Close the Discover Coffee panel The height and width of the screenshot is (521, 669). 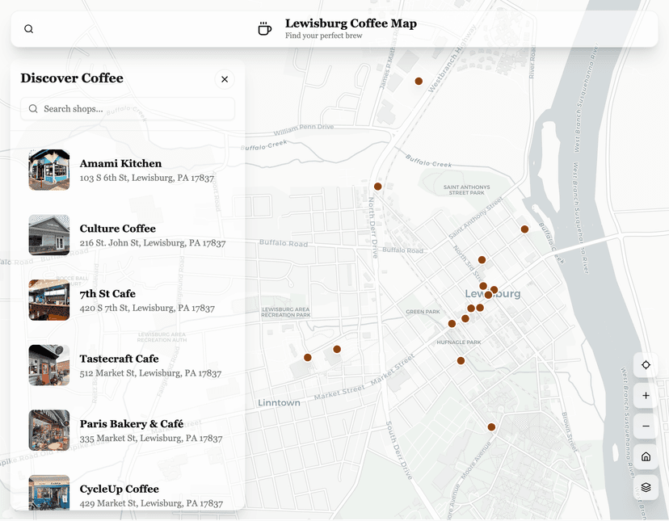(x=225, y=79)
